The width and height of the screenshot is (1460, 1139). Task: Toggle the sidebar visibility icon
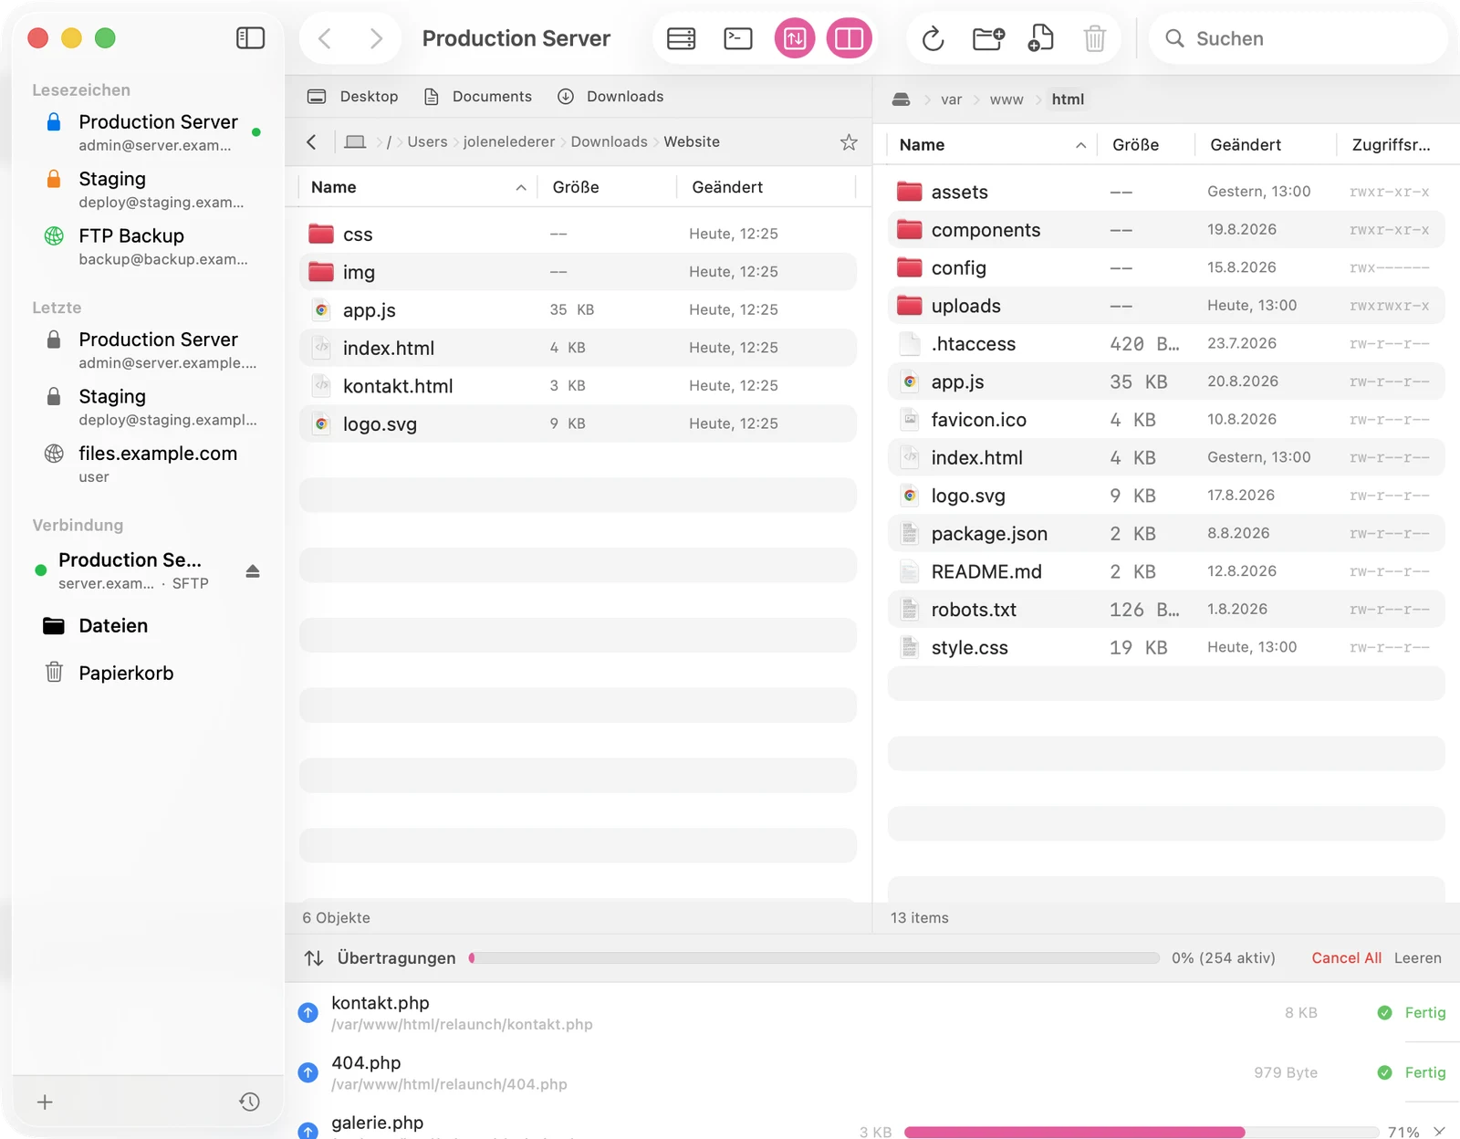click(250, 38)
